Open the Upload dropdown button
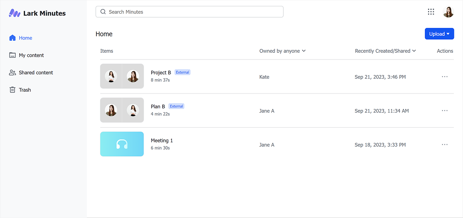Viewport: 463px width, 218px height. pos(439,34)
